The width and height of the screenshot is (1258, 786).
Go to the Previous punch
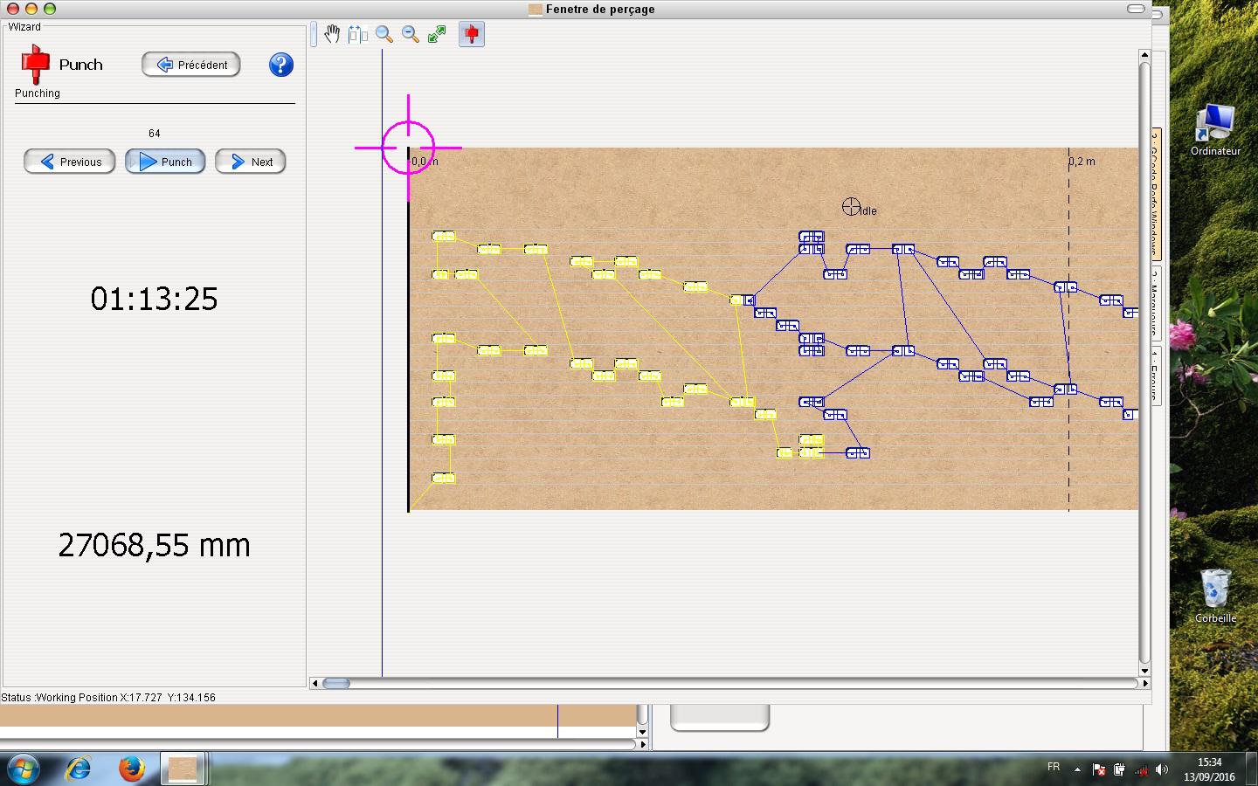point(70,162)
